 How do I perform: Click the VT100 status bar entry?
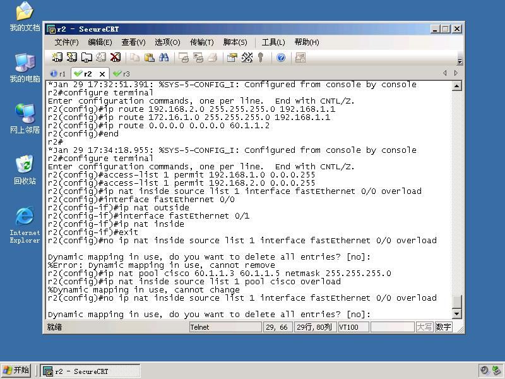353,327
